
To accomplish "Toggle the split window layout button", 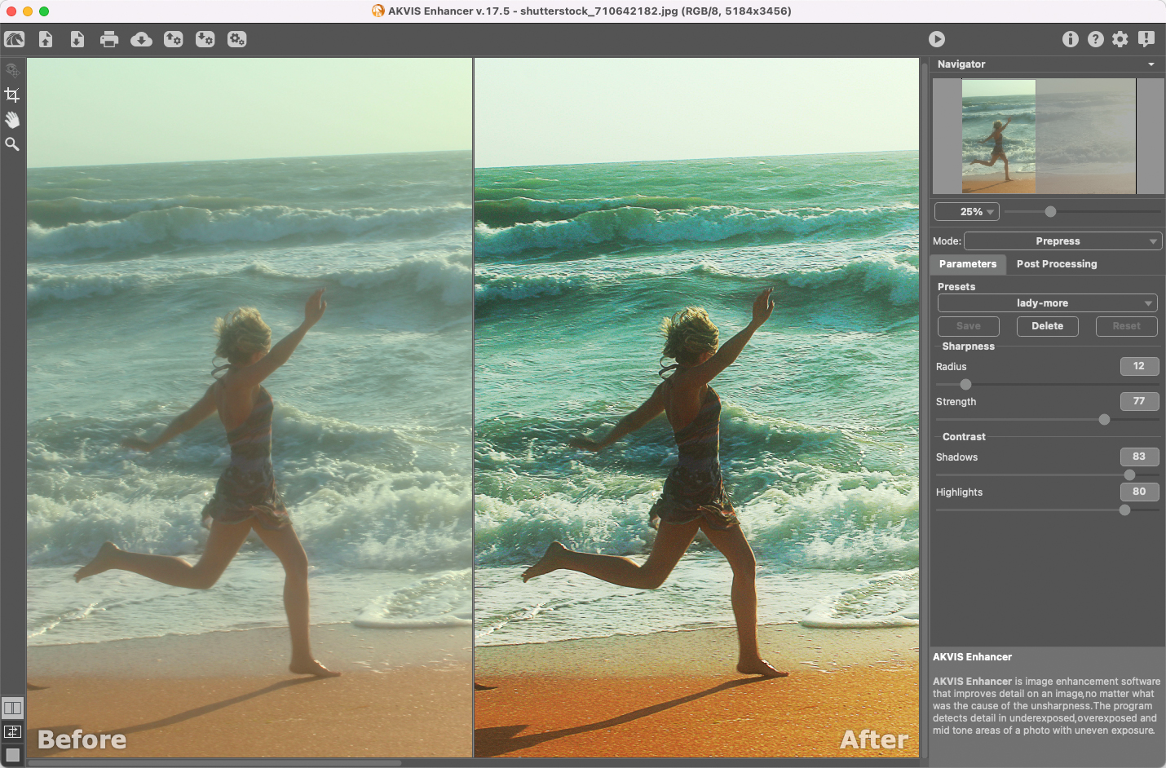I will [13, 731].
